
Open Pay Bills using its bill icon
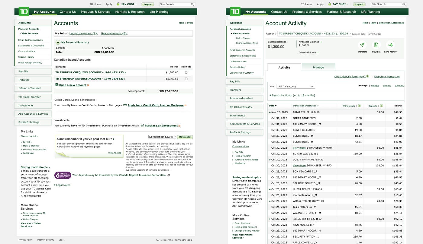click(376, 44)
